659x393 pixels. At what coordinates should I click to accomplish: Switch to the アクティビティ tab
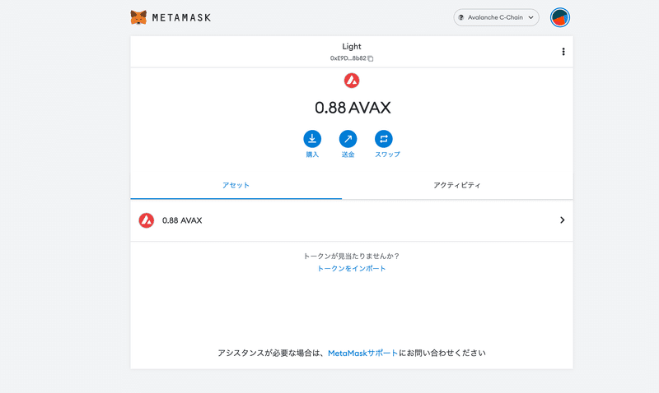point(457,185)
